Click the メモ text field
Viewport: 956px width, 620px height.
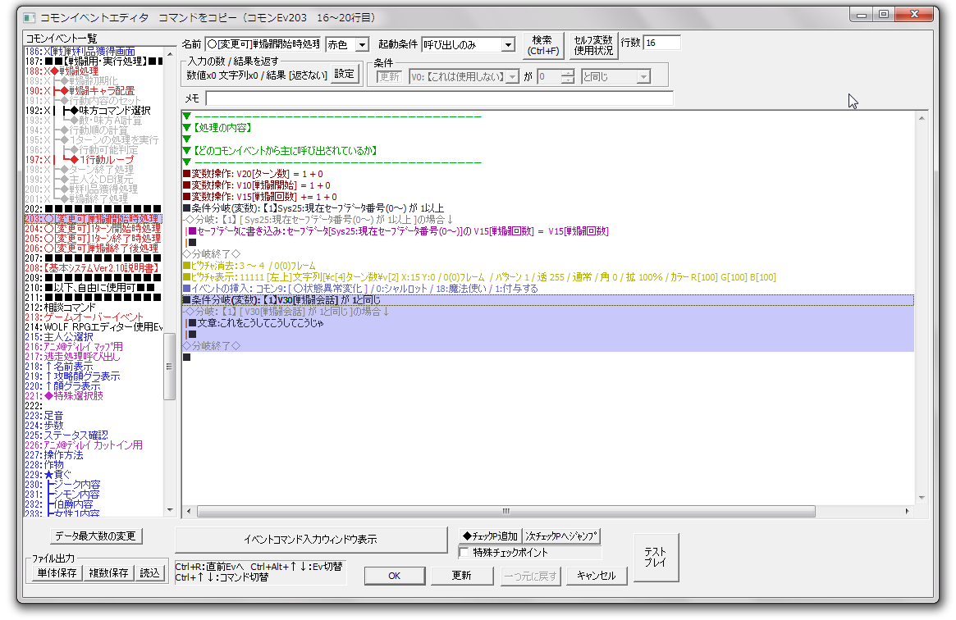click(x=439, y=98)
